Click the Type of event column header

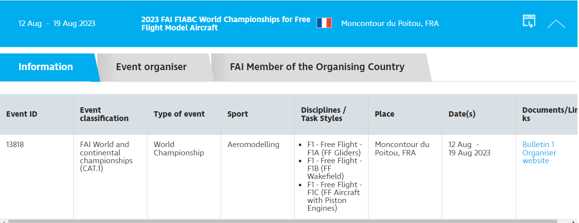coord(179,114)
